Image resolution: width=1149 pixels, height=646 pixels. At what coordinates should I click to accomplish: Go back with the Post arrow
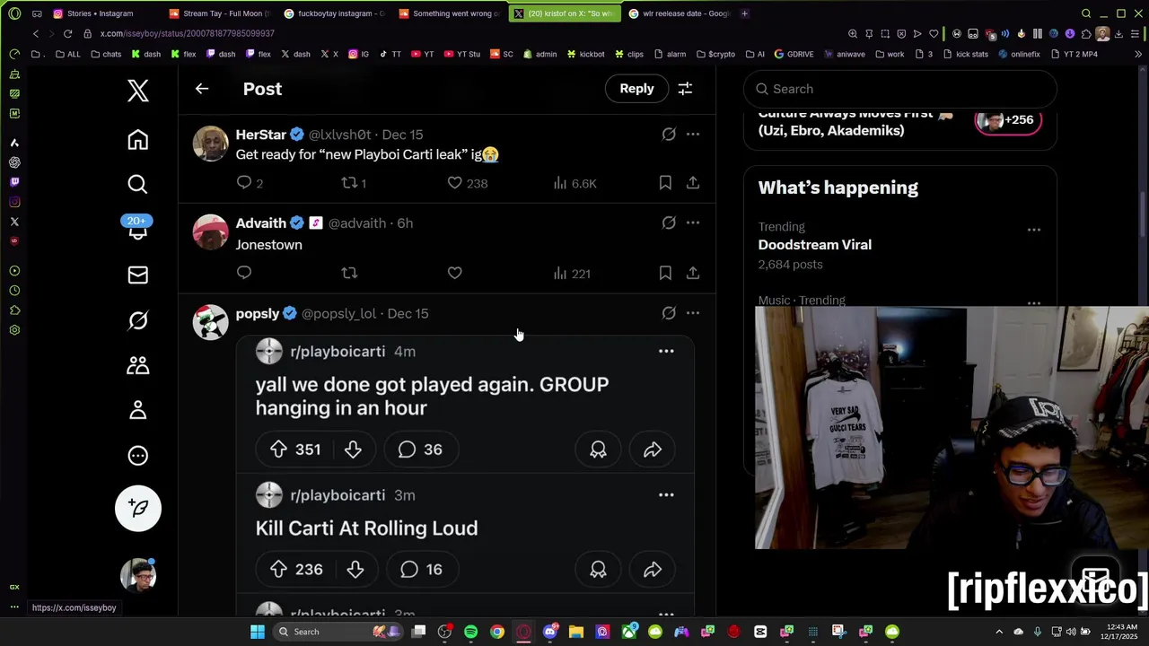tap(202, 89)
